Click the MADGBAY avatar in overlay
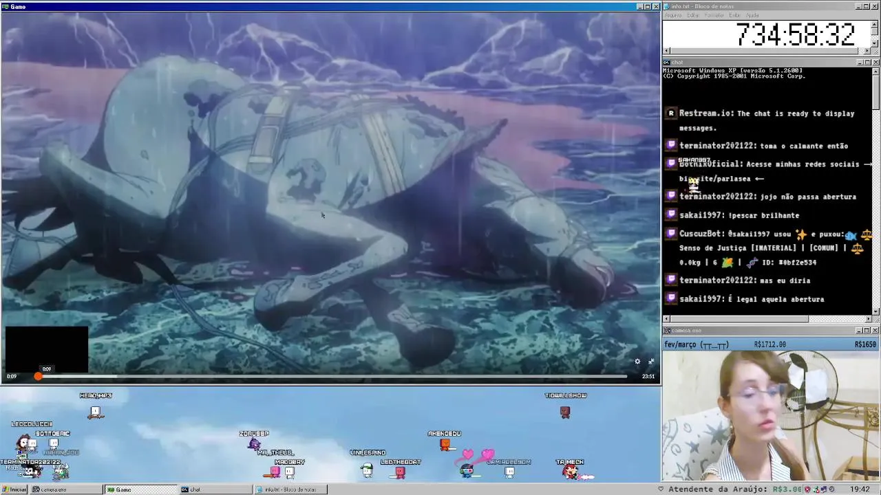 [290, 472]
